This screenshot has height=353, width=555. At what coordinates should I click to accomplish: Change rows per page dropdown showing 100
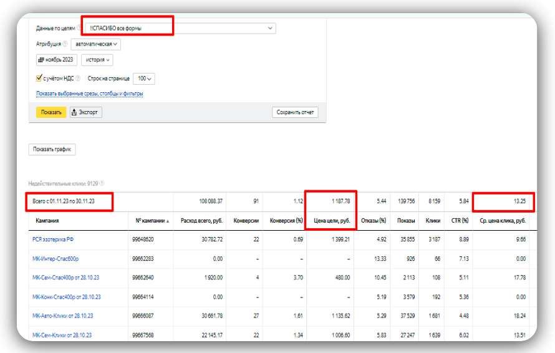[143, 79]
